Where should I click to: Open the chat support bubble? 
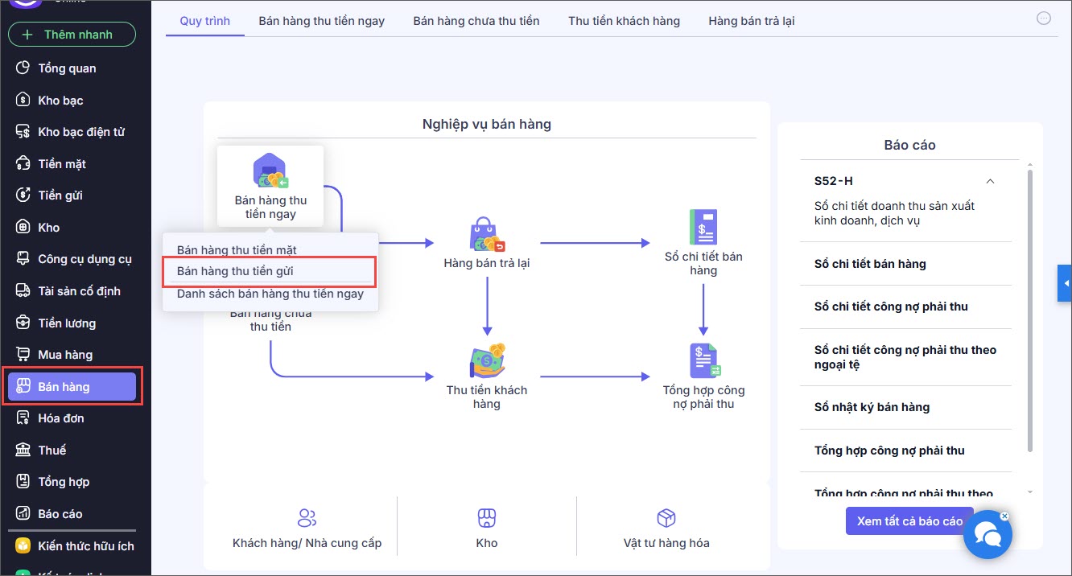click(987, 534)
